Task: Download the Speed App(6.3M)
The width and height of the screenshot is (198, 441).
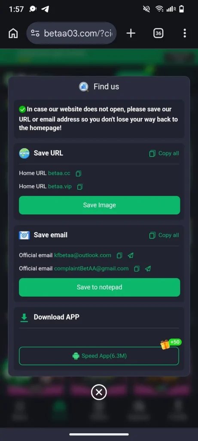Action: (99, 356)
